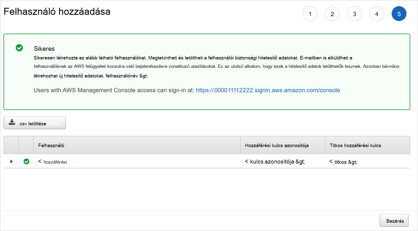This screenshot has width=418, height=231.
Task: Go to step 1 in the wizard
Action: pyautogui.click(x=310, y=14)
